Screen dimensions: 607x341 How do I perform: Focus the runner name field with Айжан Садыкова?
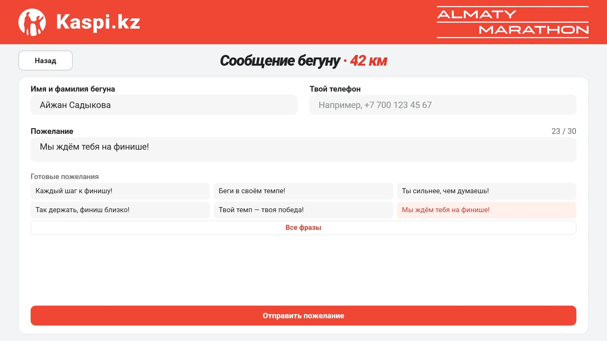click(164, 105)
